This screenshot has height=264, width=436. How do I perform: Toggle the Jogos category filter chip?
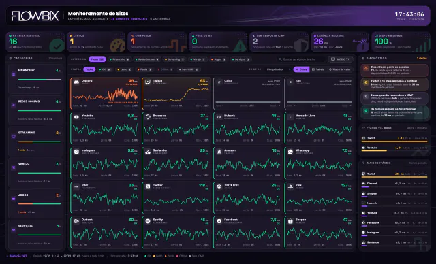218,59
